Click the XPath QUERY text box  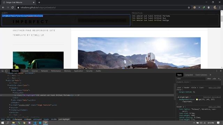pos(66,20)
